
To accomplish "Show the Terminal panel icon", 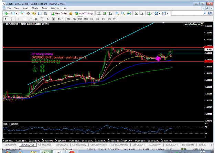I will pos(40,13).
